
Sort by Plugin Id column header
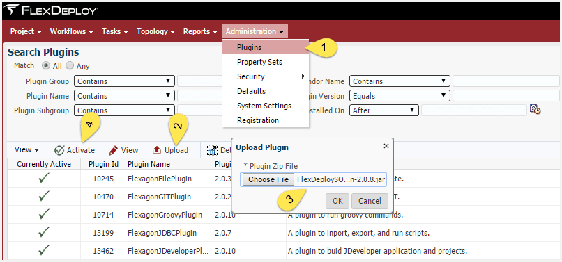tap(103, 164)
